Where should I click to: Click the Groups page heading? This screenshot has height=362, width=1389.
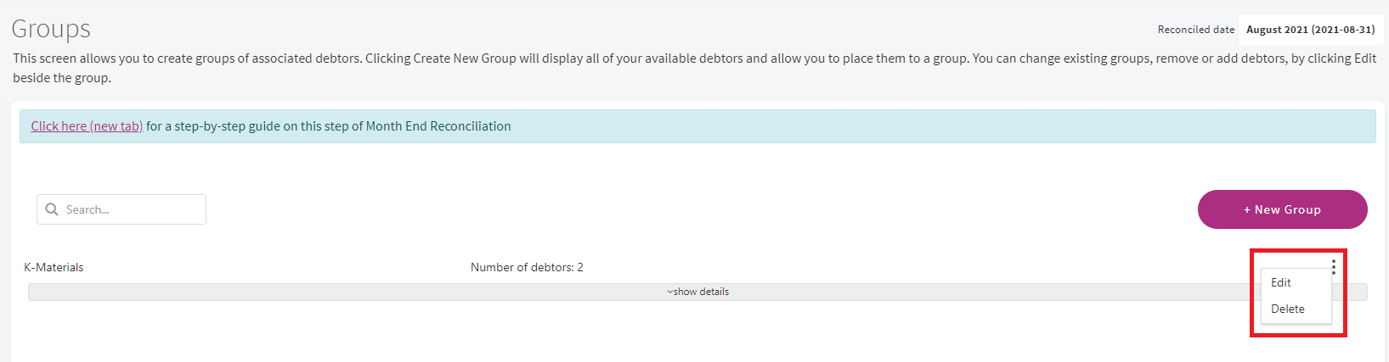[51, 29]
